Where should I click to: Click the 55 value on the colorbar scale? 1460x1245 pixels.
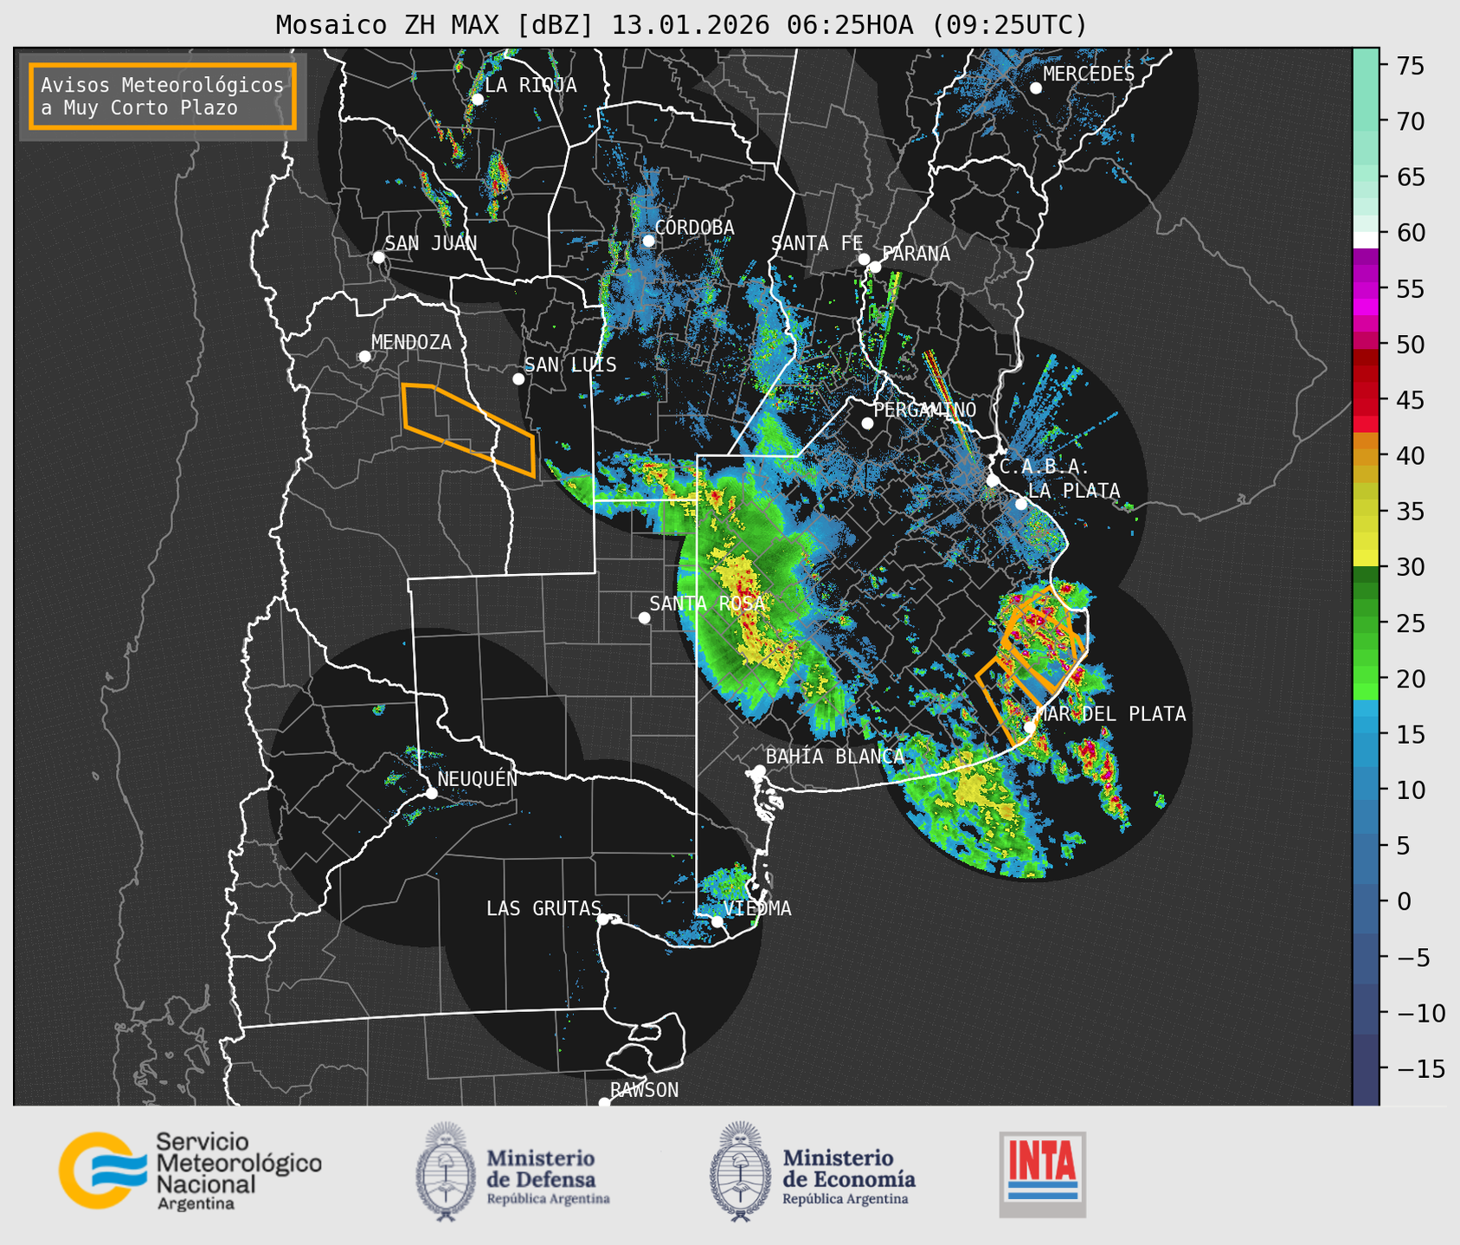[1410, 289]
